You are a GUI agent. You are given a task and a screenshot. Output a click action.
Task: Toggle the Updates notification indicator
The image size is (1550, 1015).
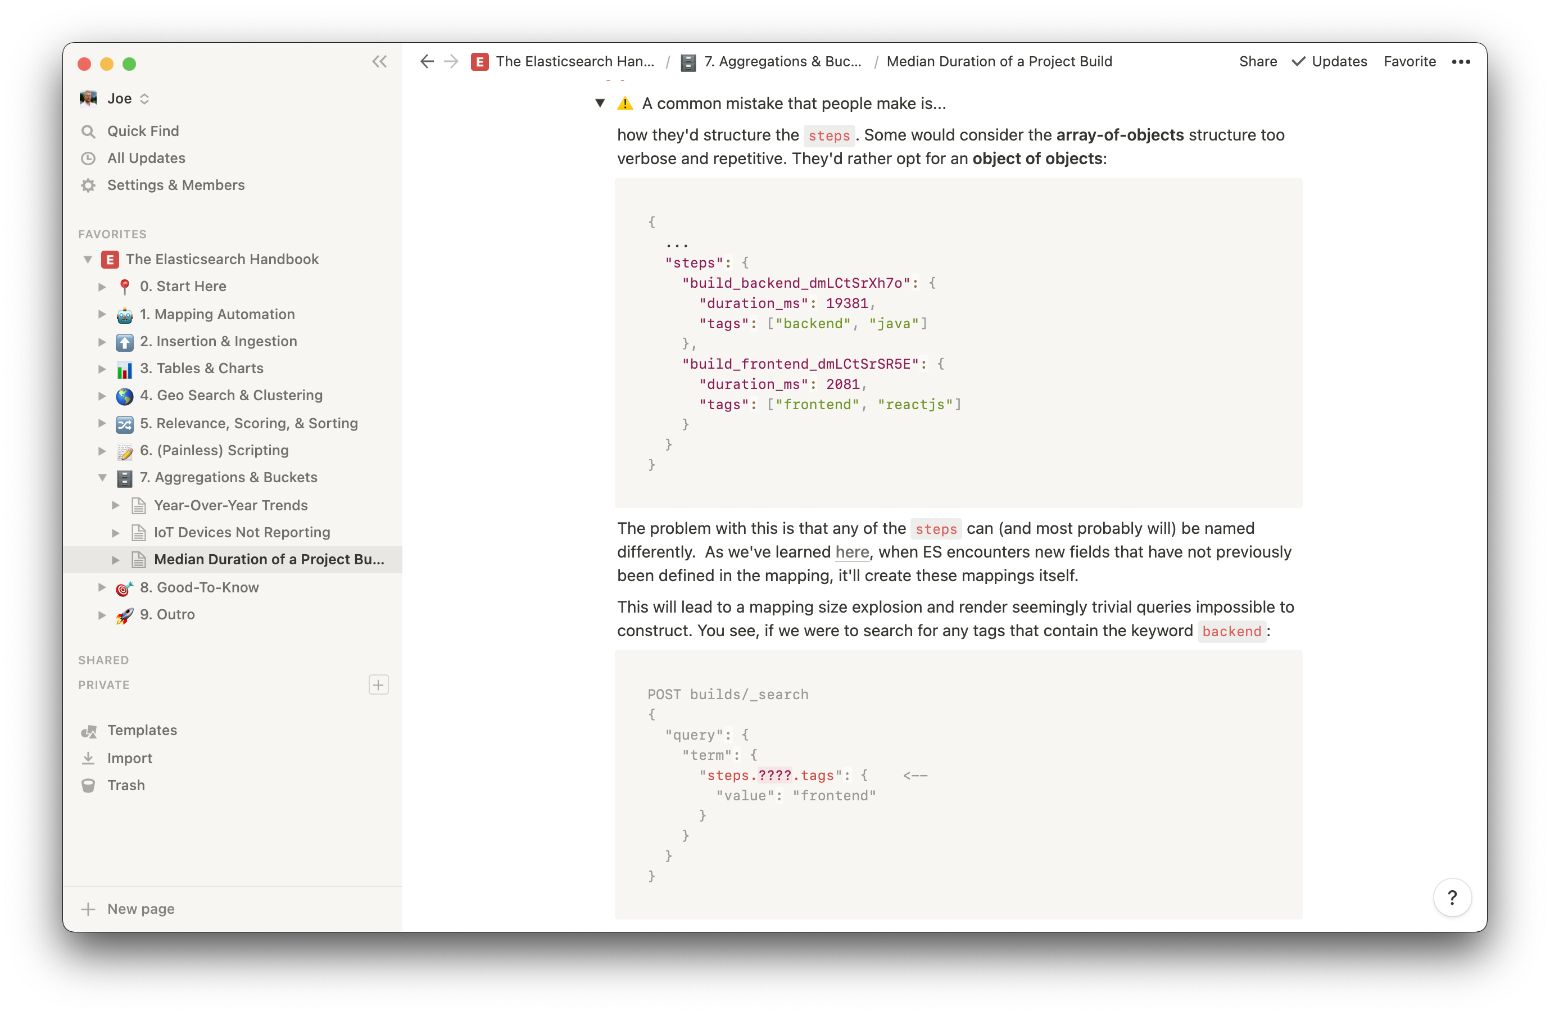point(1329,61)
